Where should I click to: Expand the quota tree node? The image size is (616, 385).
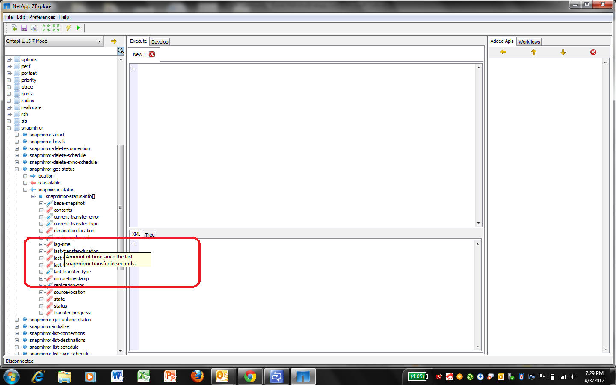coord(9,94)
